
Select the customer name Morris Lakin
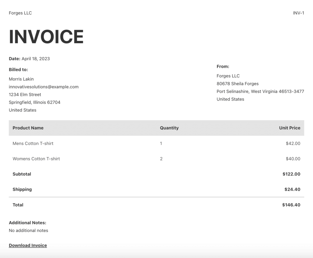point(21,79)
